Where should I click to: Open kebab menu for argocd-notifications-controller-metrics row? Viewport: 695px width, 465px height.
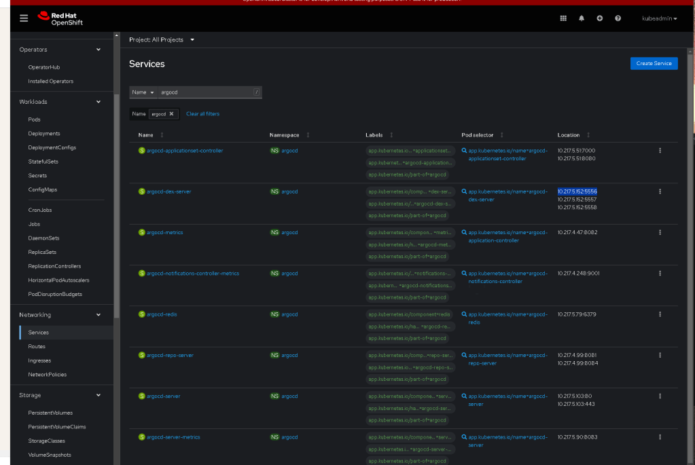click(x=660, y=274)
